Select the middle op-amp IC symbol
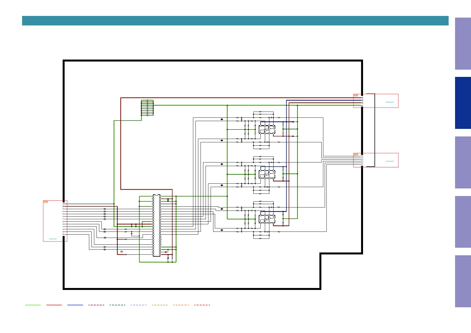The width and height of the screenshot is (471, 333). pyautogui.click(x=267, y=174)
